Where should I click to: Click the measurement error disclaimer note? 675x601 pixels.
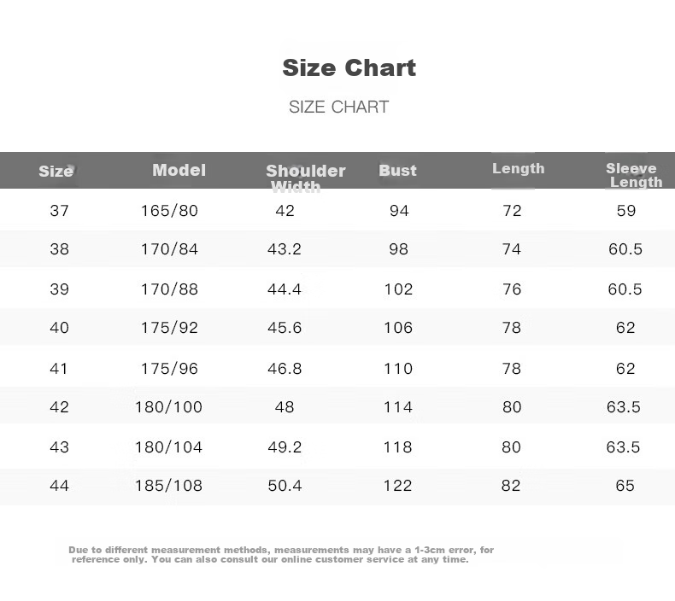(x=281, y=555)
